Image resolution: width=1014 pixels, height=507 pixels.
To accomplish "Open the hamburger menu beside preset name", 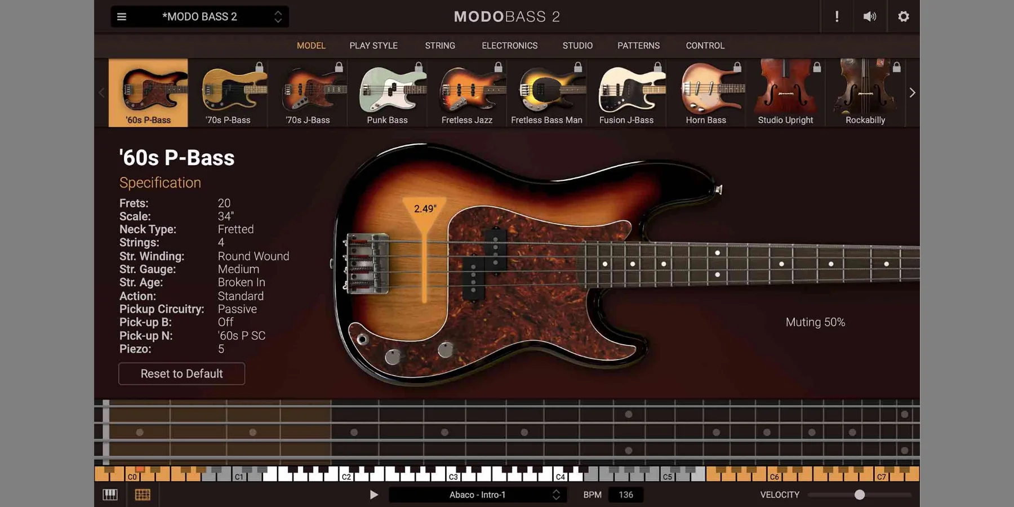I will pos(121,16).
